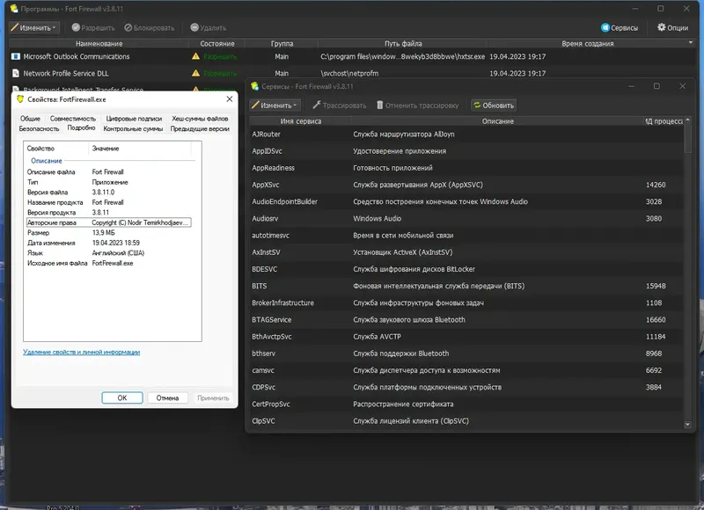Switch to the Предыдущие версии tab

(200, 128)
